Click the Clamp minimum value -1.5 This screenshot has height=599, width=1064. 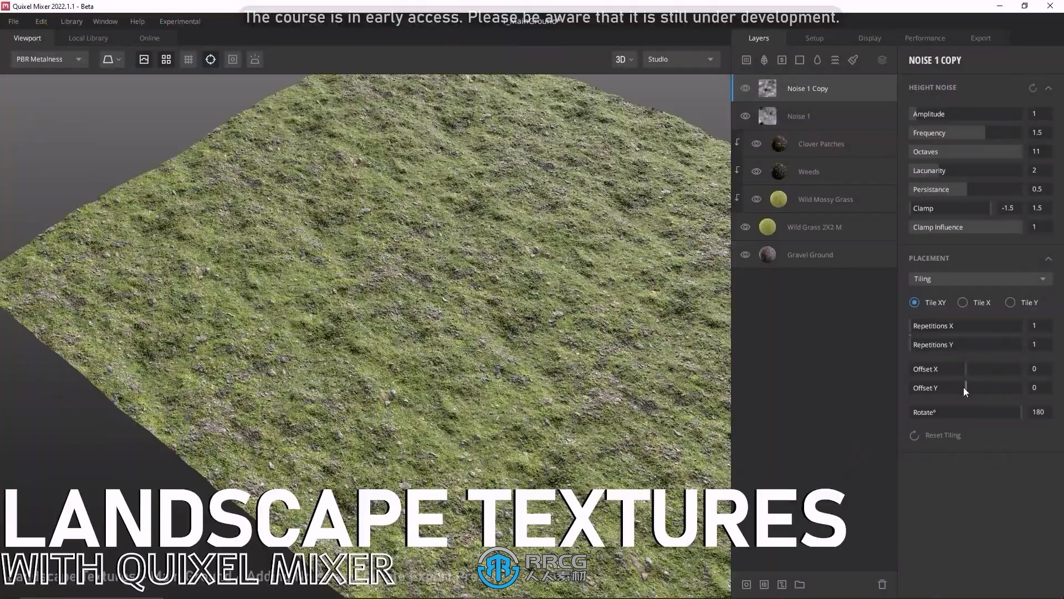click(x=1007, y=208)
